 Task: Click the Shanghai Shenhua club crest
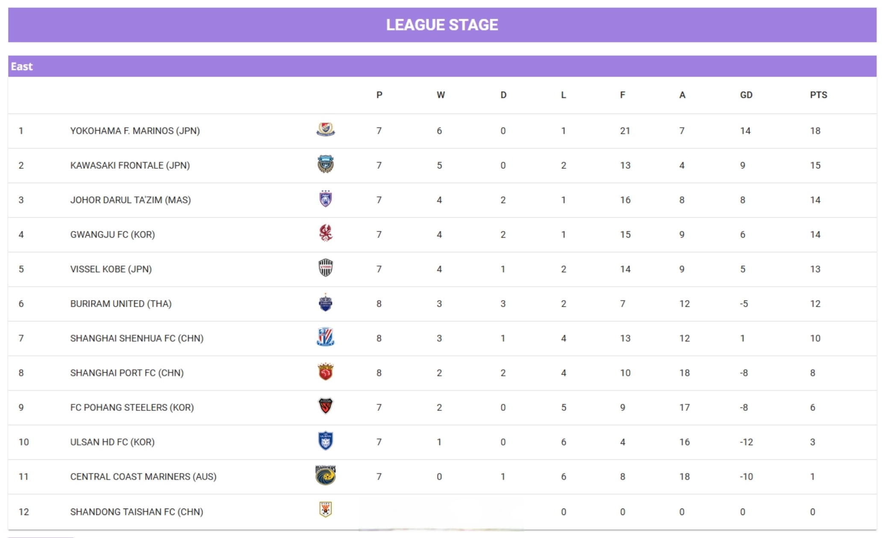pyautogui.click(x=326, y=337)
